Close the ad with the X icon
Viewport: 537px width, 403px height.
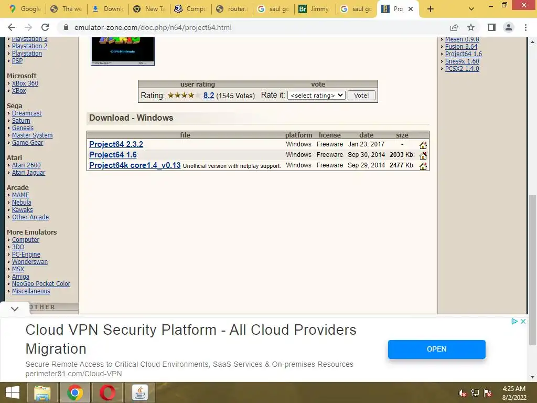(x=523, y=322)
